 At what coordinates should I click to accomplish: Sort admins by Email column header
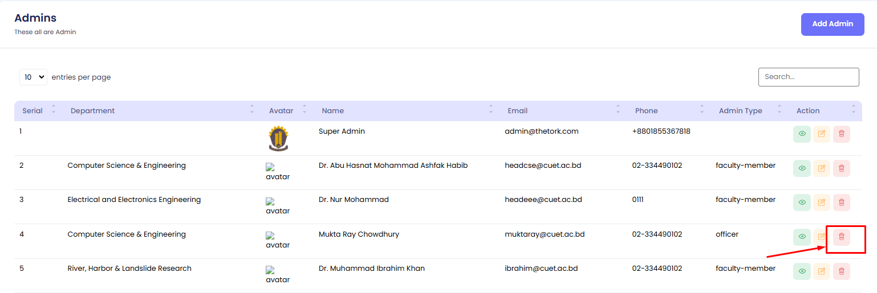click(517, 111)
